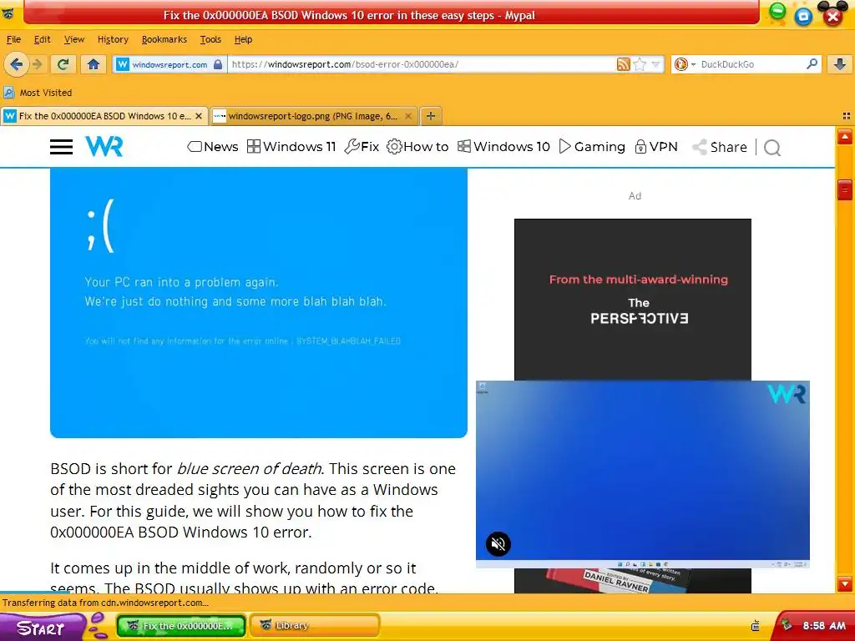This screenshot has width=855, height=641.
Task: Switch to Fix the 0x000000E taskbar window
Action: (x=181, y=626)
